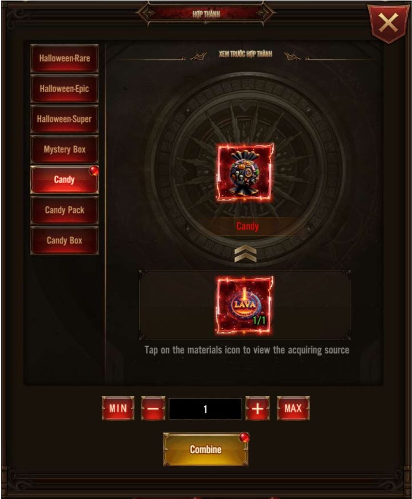This screenshot has width=412, height=499.
Task: Open the Halloween-Rare category
Action: [65, 58]
